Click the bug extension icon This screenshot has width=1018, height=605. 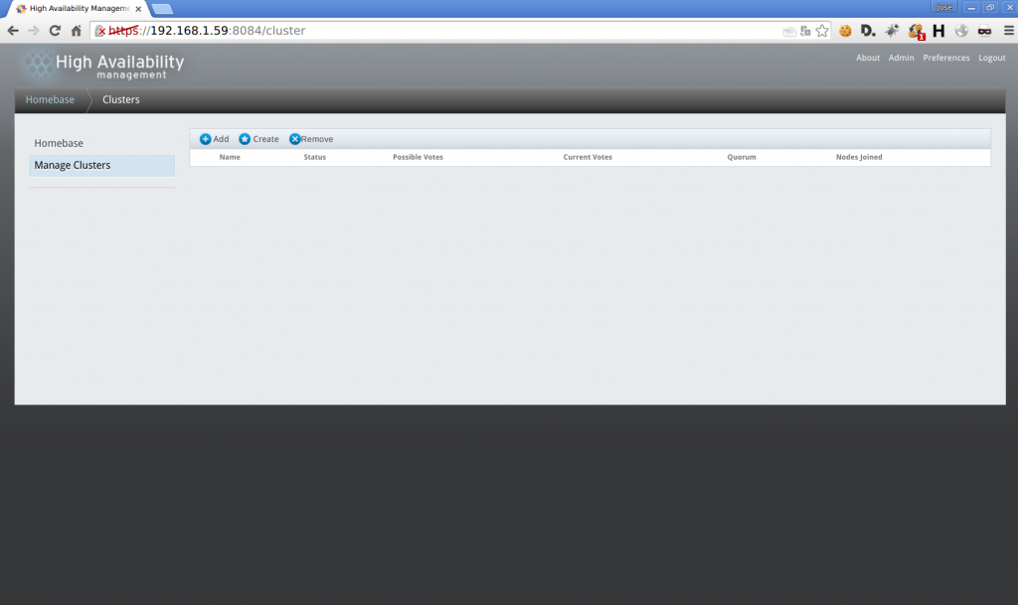[x=892, y=31]
